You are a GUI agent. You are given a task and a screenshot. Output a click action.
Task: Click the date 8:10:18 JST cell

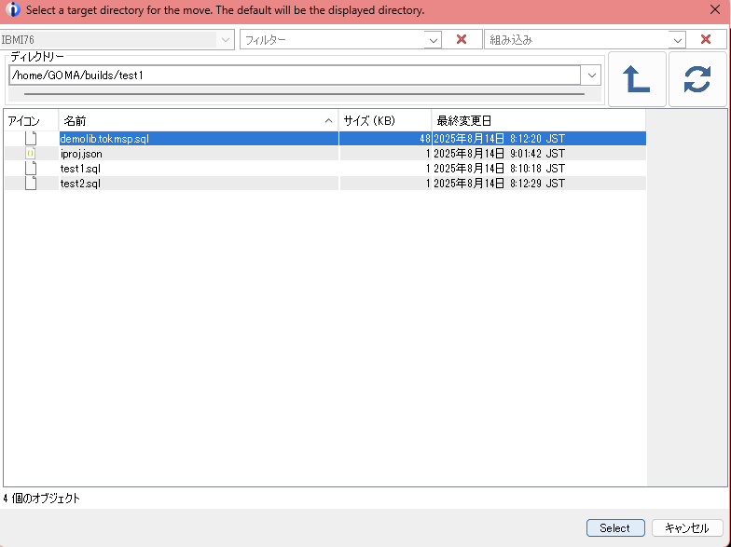pyautogui.click(x=539, y=169)
